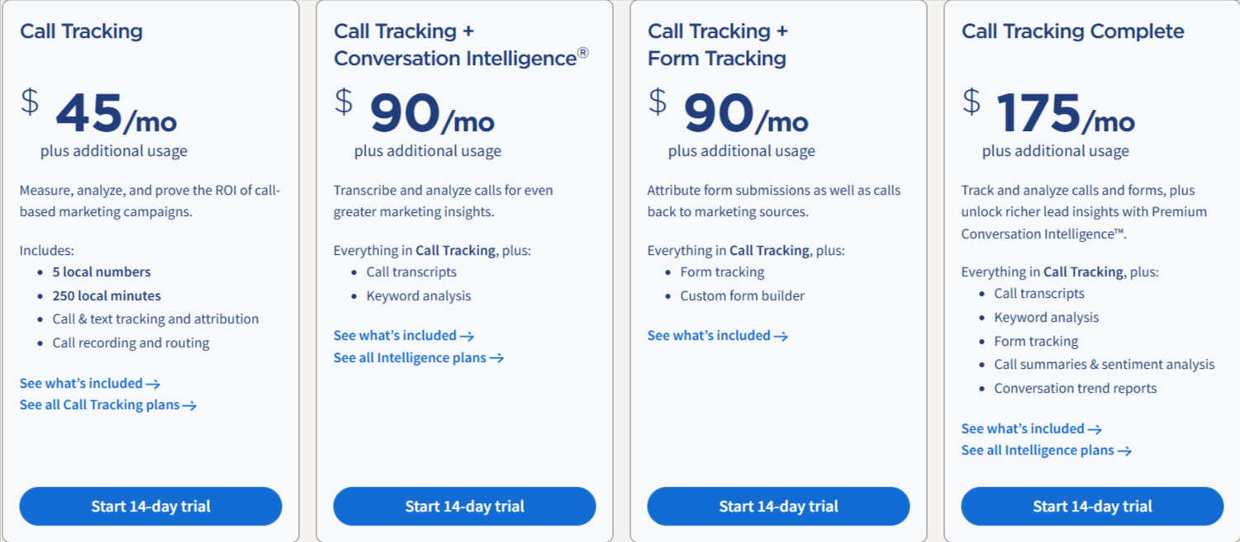Click the $45/mo price in Call Tracking
Screen dimensions: 1240x542
[98, 113]
